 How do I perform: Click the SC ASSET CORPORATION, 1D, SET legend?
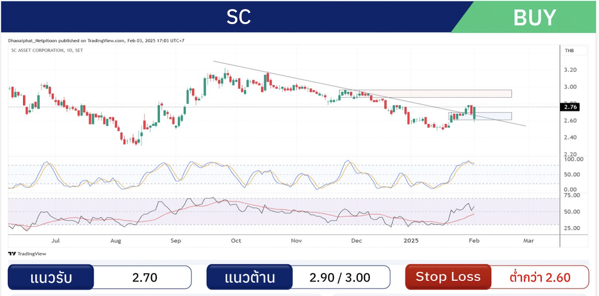pyautogui.click(x=47, y=50)
